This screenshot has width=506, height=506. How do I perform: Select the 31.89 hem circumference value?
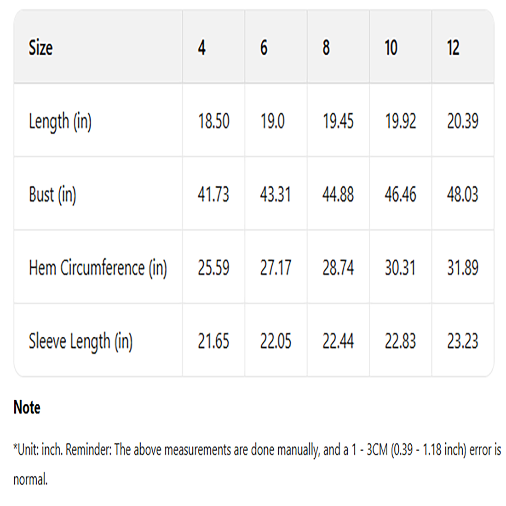(463, 268)
